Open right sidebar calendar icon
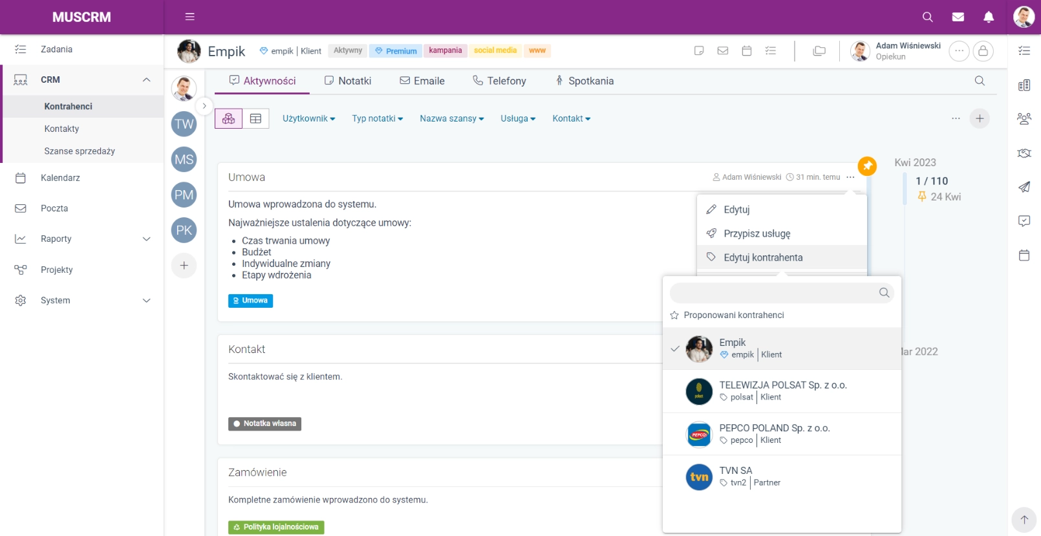Viewport: 1041px width, 536px height. tap(1024, 255)
